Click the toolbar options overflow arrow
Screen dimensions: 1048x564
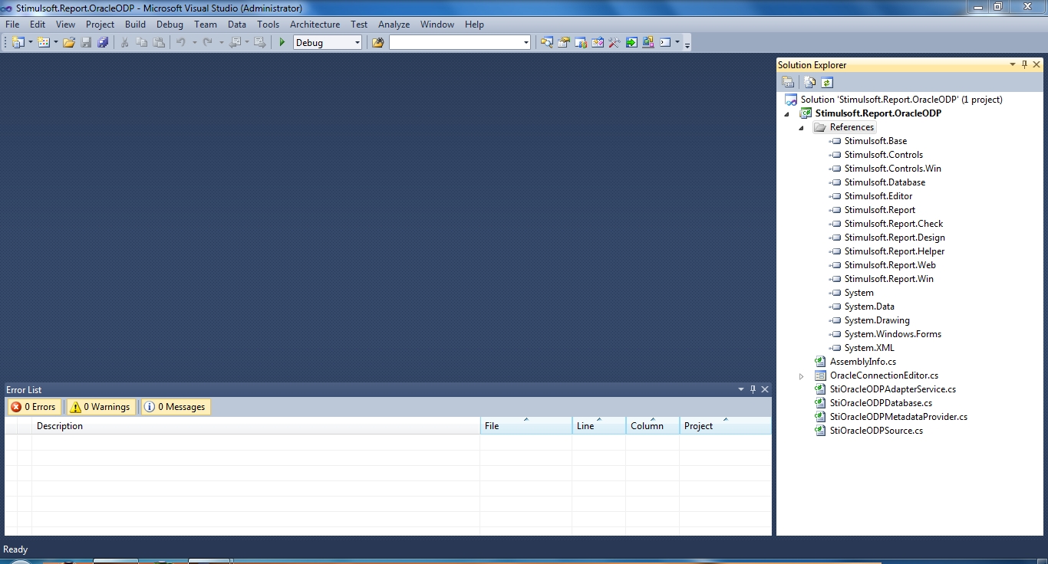pos(687,44)
